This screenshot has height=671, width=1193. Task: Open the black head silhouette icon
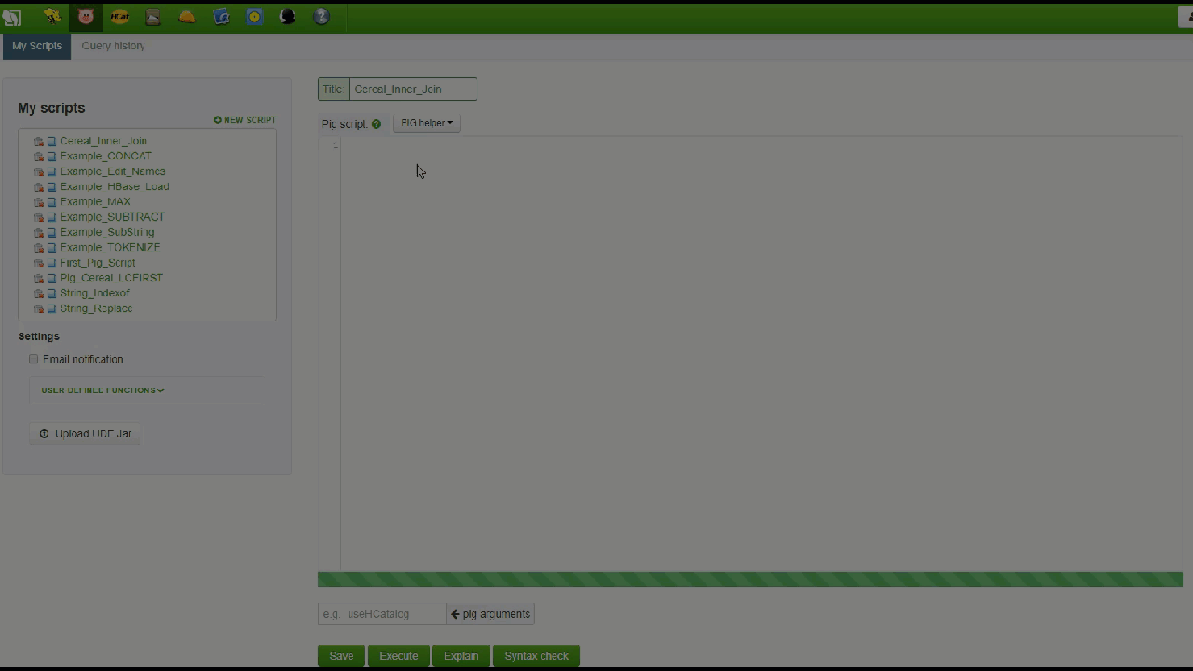coord(288,17)
